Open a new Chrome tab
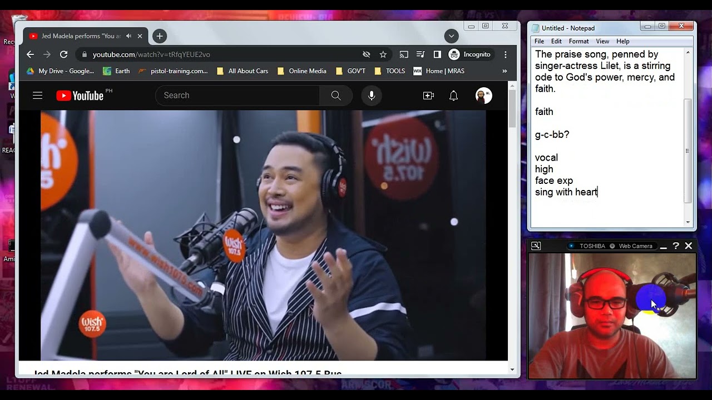The width and height of the screenshot is (712, 400). click(x=160, y=36)
